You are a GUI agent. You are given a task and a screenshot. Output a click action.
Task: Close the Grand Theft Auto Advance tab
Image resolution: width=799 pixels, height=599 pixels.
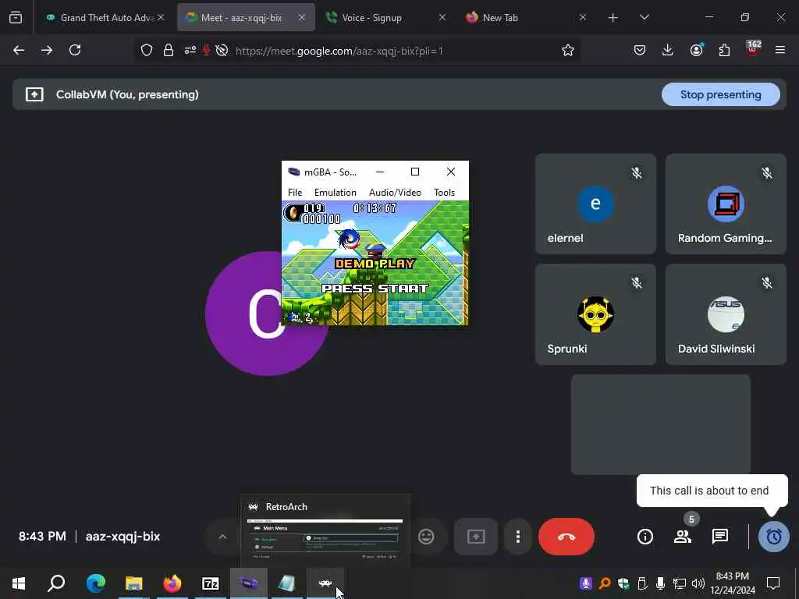(x=161, y=17)
